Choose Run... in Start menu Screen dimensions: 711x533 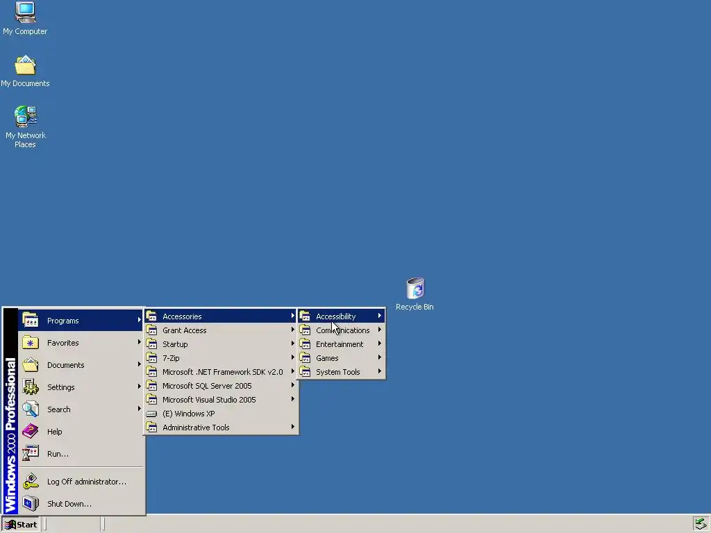[x=81, y=453]
